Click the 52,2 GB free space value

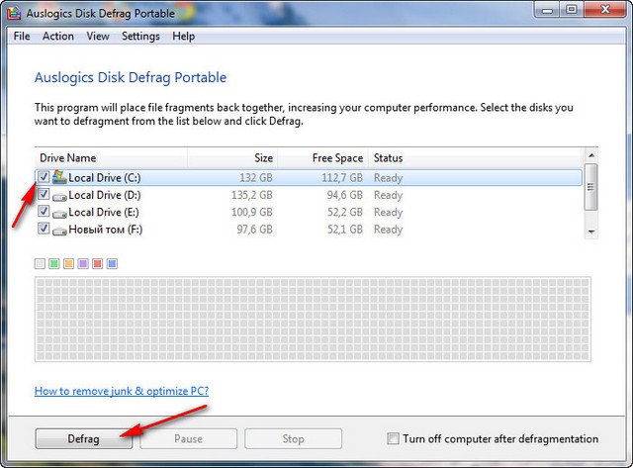pos(345,212)
